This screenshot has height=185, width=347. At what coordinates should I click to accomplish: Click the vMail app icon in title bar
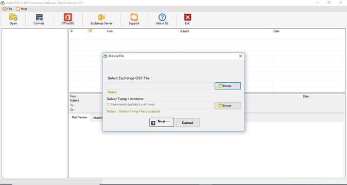point(3,3)
